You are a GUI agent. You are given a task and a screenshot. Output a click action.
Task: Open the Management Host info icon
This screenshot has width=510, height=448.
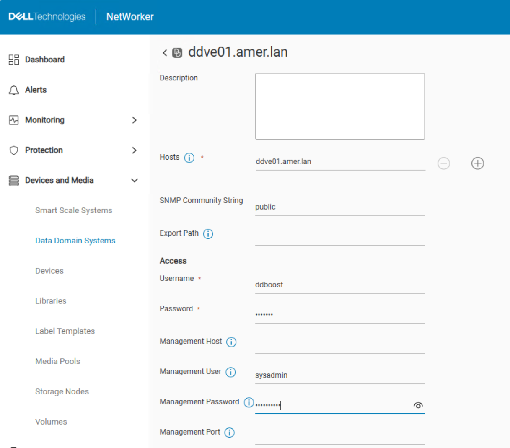coord(231,342)
